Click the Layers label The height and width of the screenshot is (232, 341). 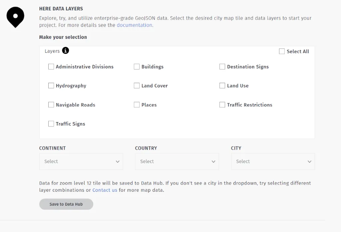pos(52,51)
